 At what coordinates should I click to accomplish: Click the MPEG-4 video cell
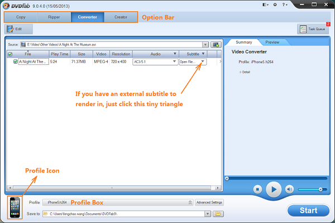coord(101,61)
